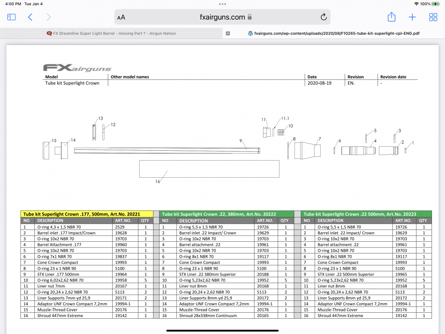This screenshot has height=334, width=445.
Task: Select 'EN.' revision value
Action: click(351, 83)
